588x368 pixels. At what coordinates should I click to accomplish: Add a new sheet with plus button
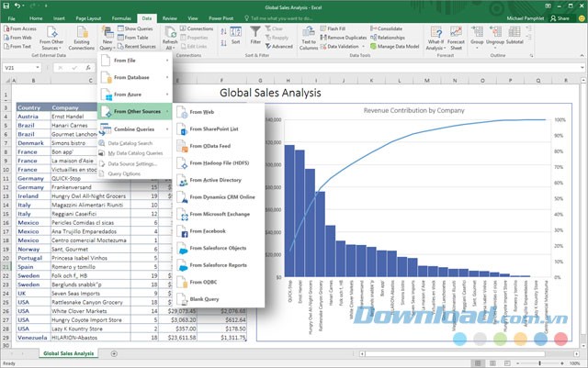(x=109, y=353)
